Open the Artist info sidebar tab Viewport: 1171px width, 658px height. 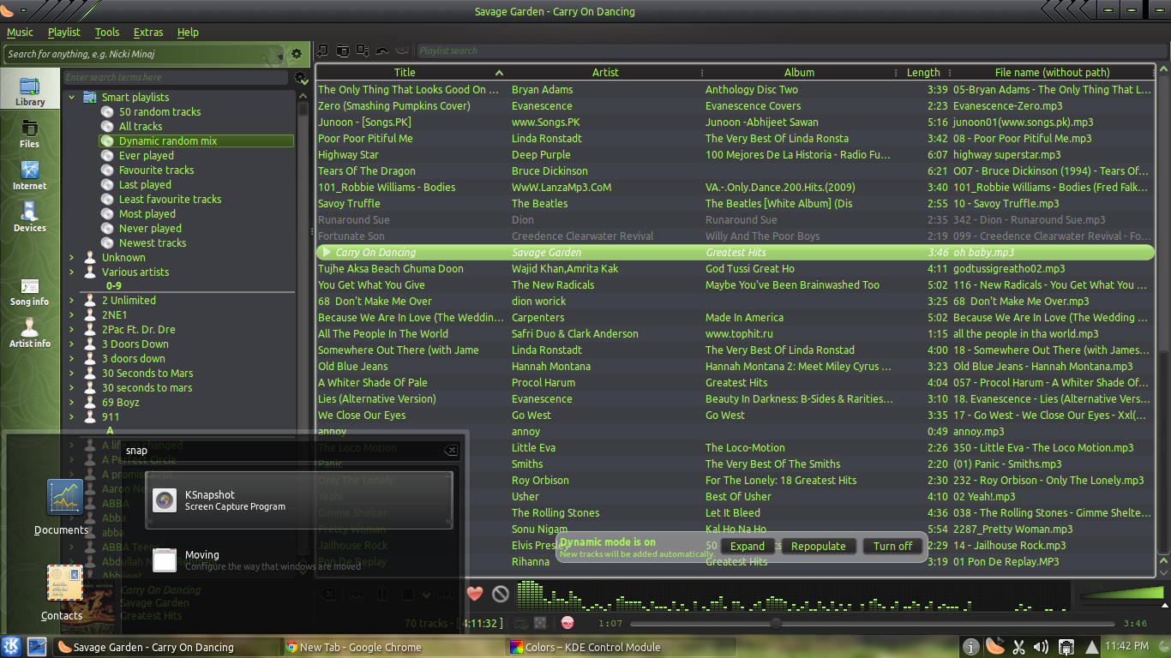(29, 332)
